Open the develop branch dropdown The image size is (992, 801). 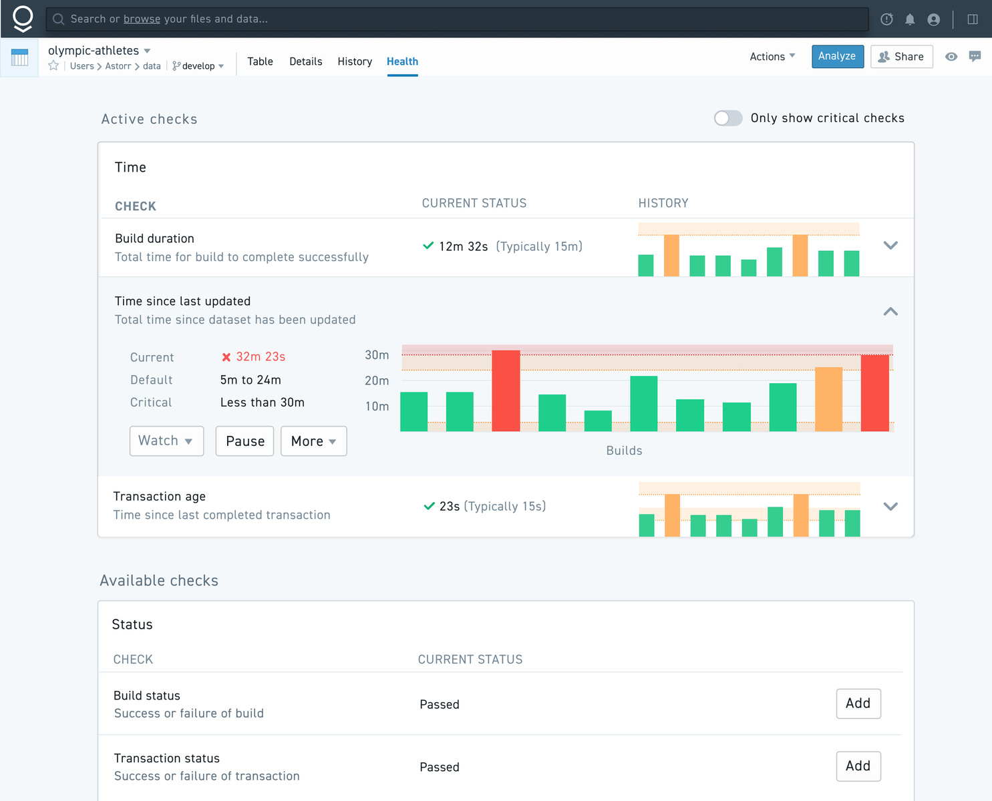[x=198, y=66]
